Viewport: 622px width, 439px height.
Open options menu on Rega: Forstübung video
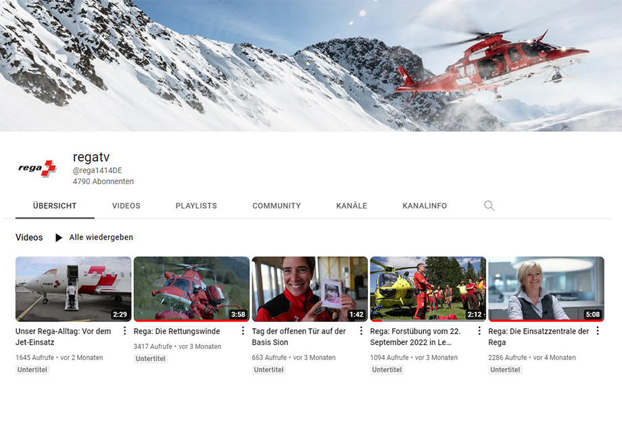tap(479, 332)
